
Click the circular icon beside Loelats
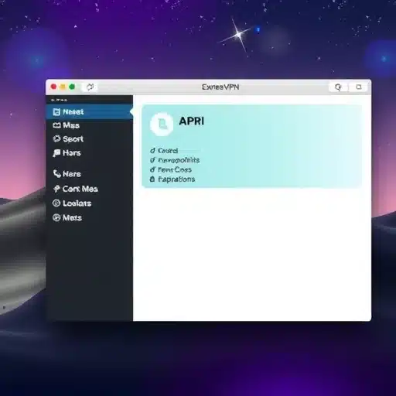(x=56, y=203)
